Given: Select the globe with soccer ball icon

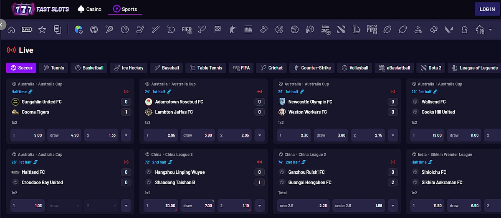Looking at the screenshot, I should [x=78, y=30].
